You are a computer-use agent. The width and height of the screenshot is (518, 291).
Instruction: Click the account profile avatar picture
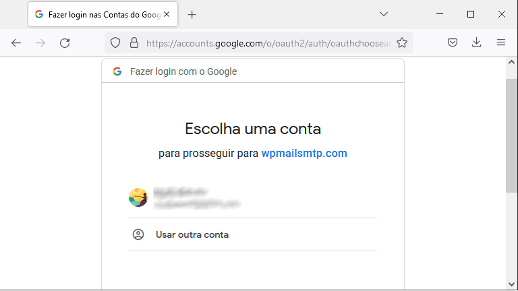point(138,197)
